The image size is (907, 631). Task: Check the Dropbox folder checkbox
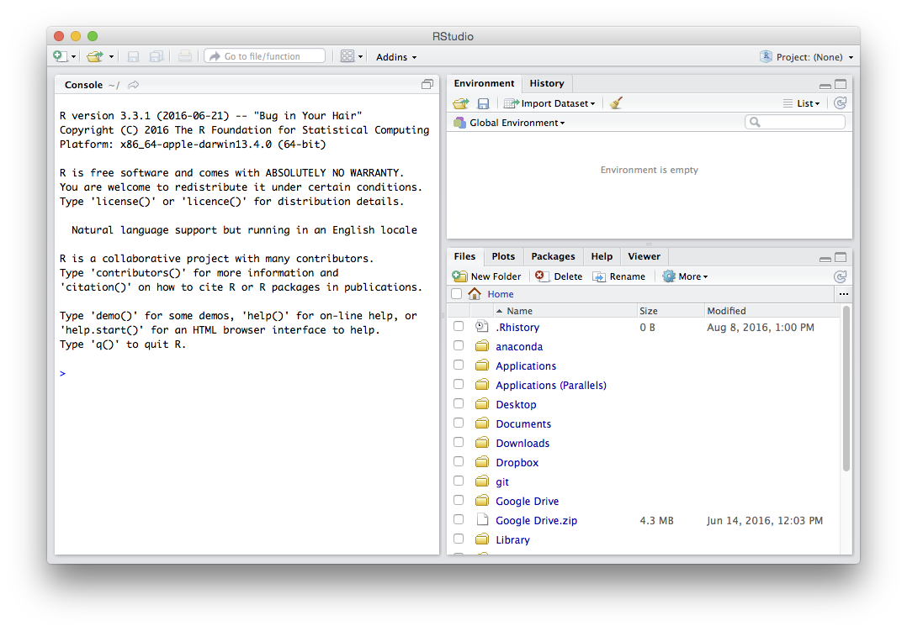pyautogui.click(x=459, y=461)
